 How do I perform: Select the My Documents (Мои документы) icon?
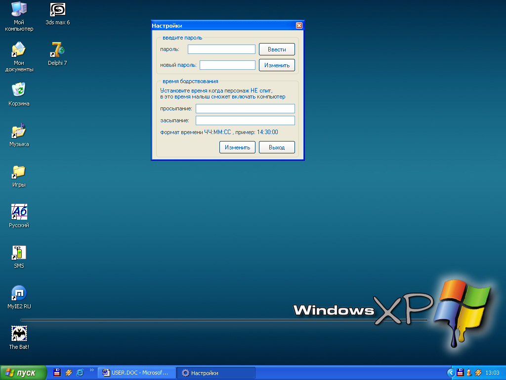click(x=19, y=57)
